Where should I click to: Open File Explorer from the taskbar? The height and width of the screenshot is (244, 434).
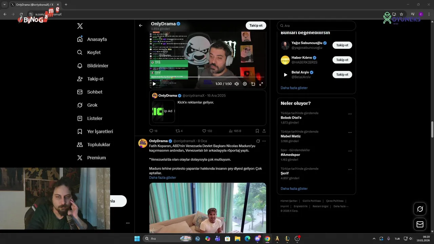[x=238, y=239]
